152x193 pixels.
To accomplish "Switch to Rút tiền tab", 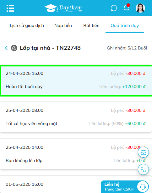I will point(91,25).
